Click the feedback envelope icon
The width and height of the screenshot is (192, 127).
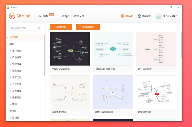point(139,16)
